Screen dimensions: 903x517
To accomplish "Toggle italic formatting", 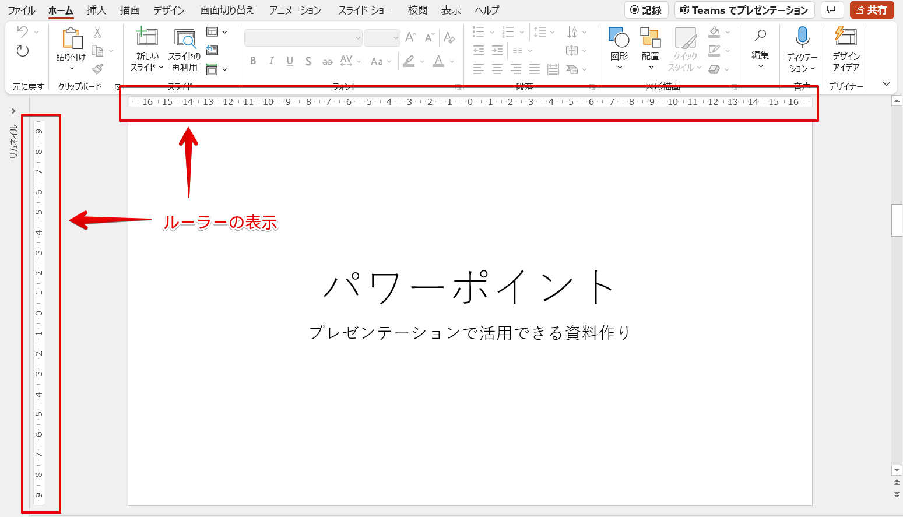I will coord(271,61).
